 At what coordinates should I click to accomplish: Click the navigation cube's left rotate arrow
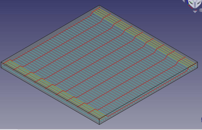184,1
